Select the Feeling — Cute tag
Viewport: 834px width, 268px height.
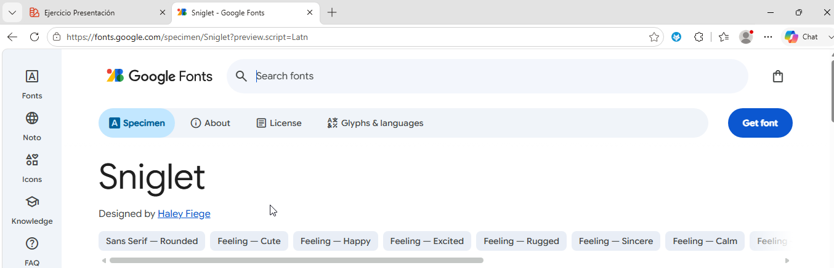click(x=249, y=241)
